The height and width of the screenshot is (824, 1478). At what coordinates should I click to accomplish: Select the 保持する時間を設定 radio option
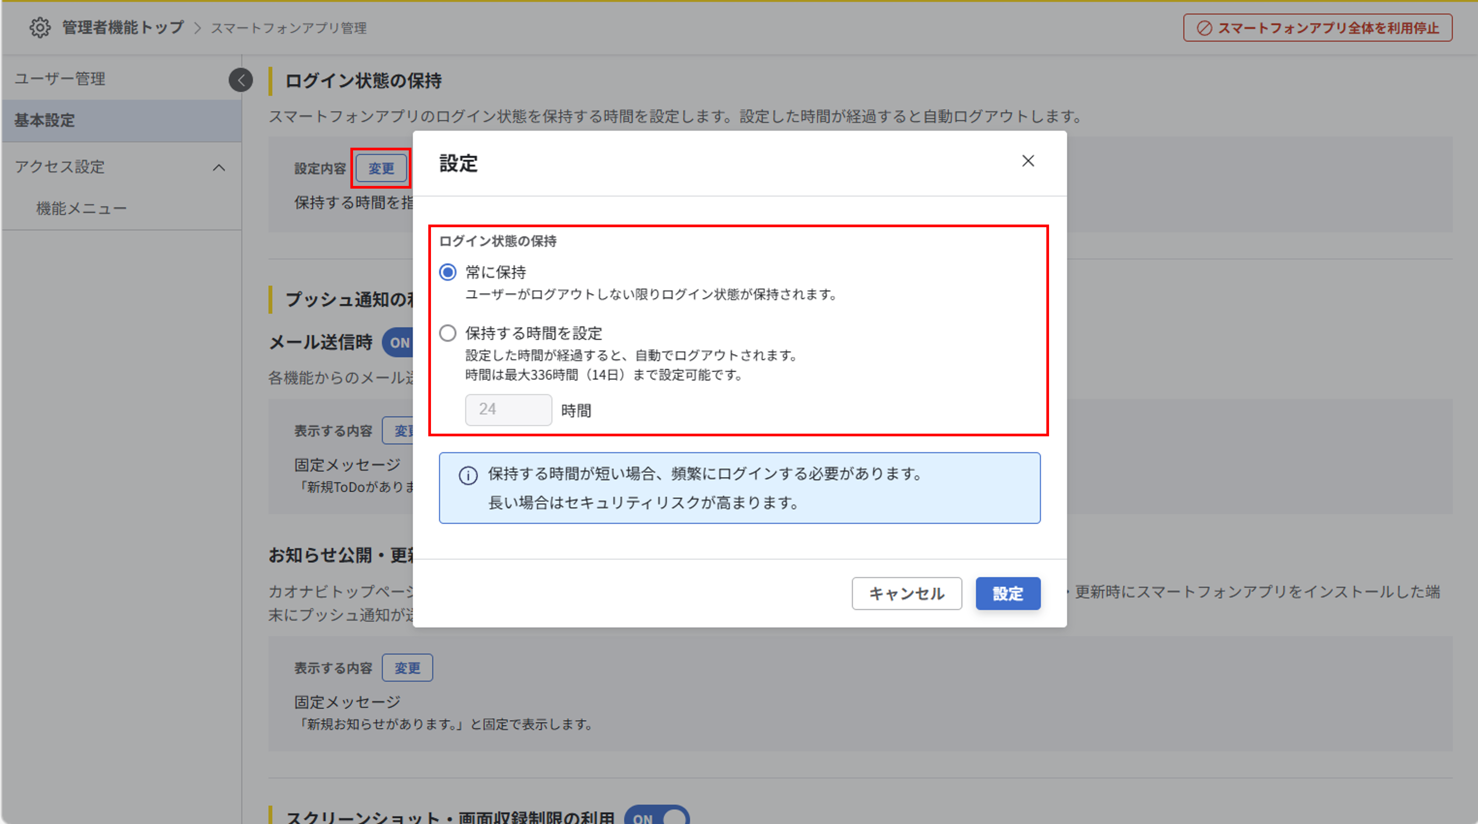tap(447, 333)
